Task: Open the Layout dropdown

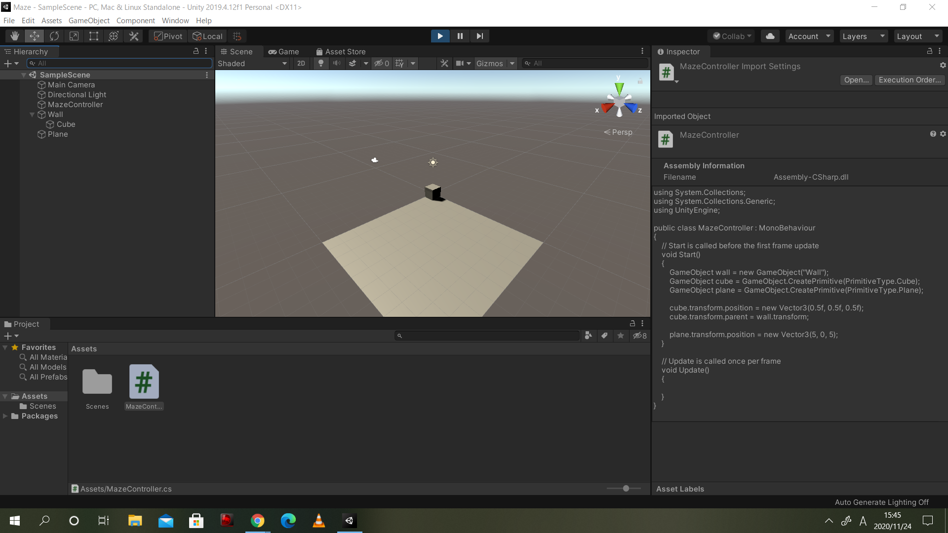Action: 917,36
